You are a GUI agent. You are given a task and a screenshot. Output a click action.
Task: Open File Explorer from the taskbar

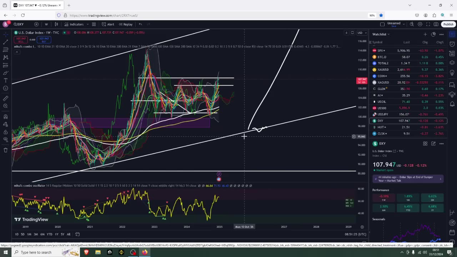(98, 252)
